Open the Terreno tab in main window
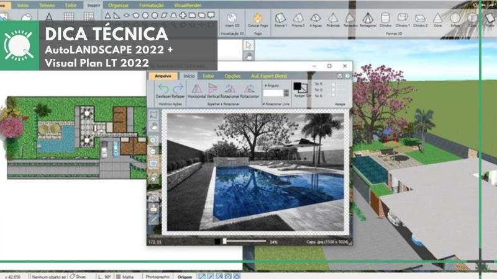The width and height of the screenshot is (497, 279). (x=47, y=6)
